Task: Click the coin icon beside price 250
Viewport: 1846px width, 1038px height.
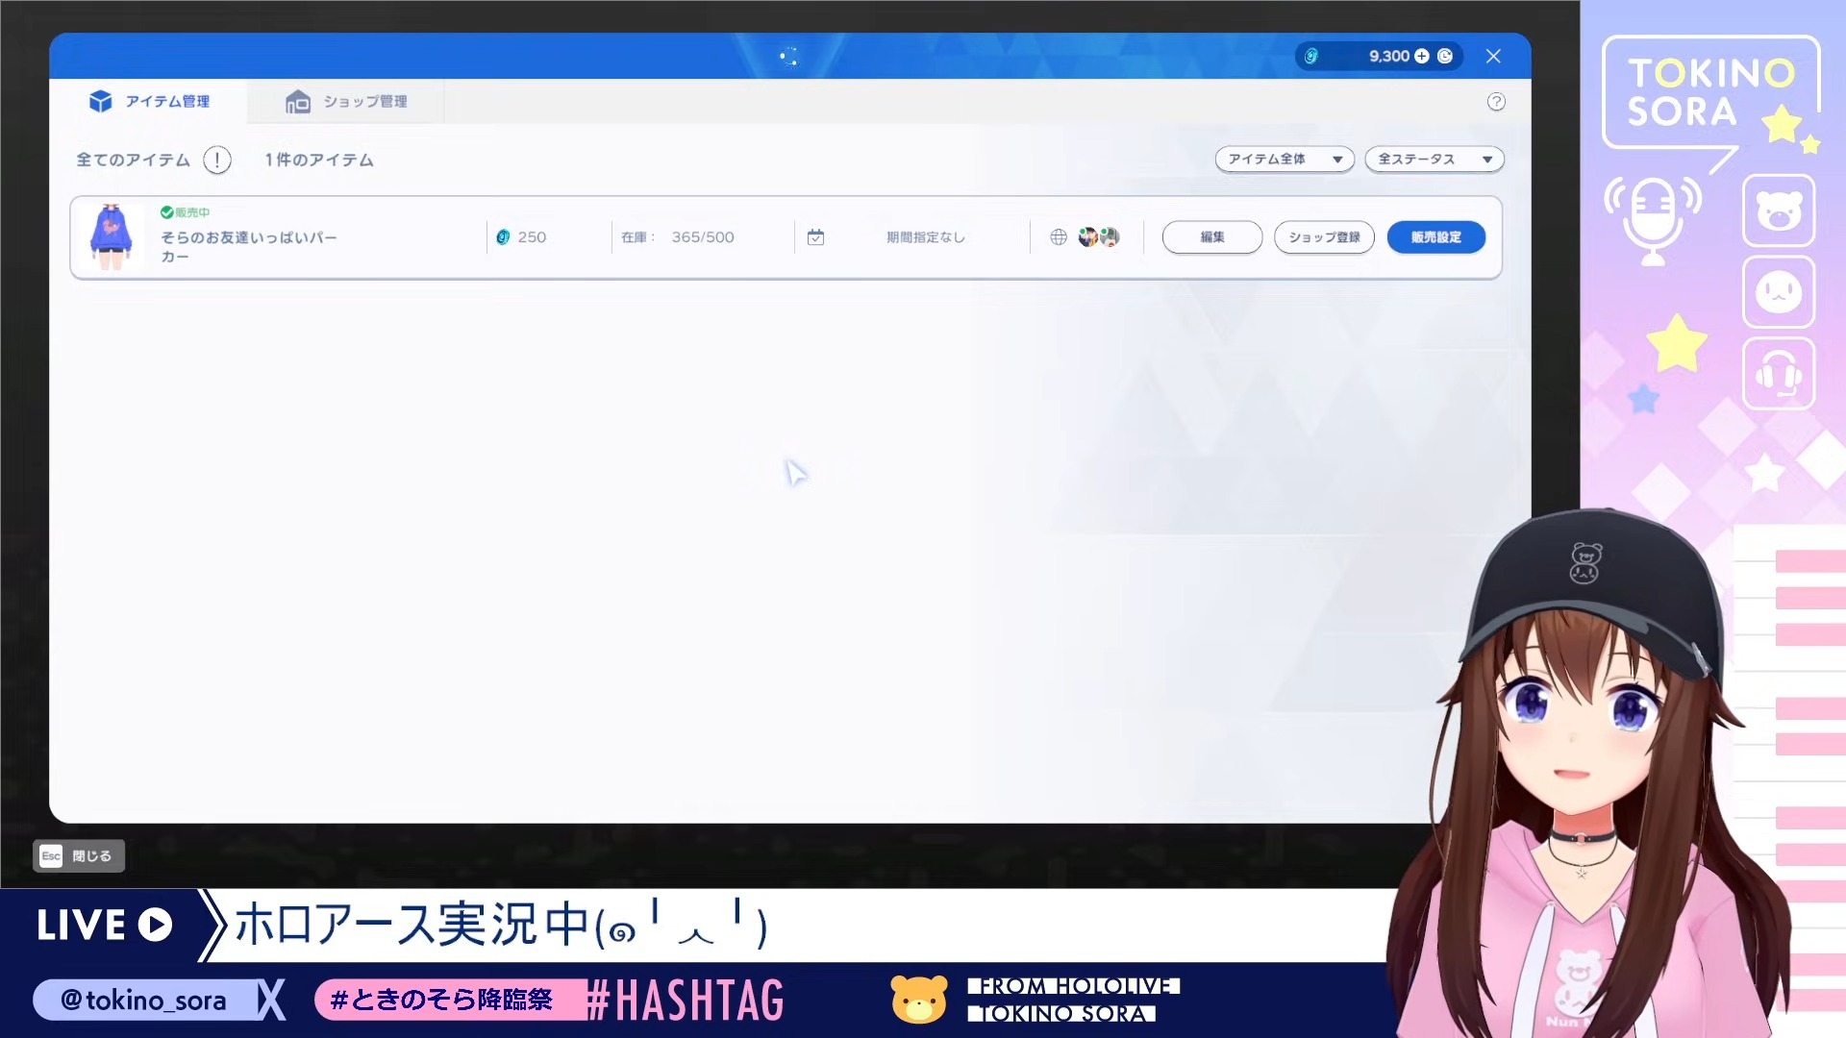Action: click(x=503, y=237)
